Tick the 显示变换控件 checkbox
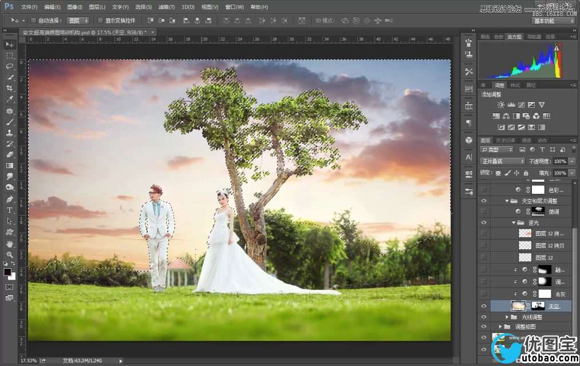The width and height of the screenshot is (580, 366). [100, 21]
